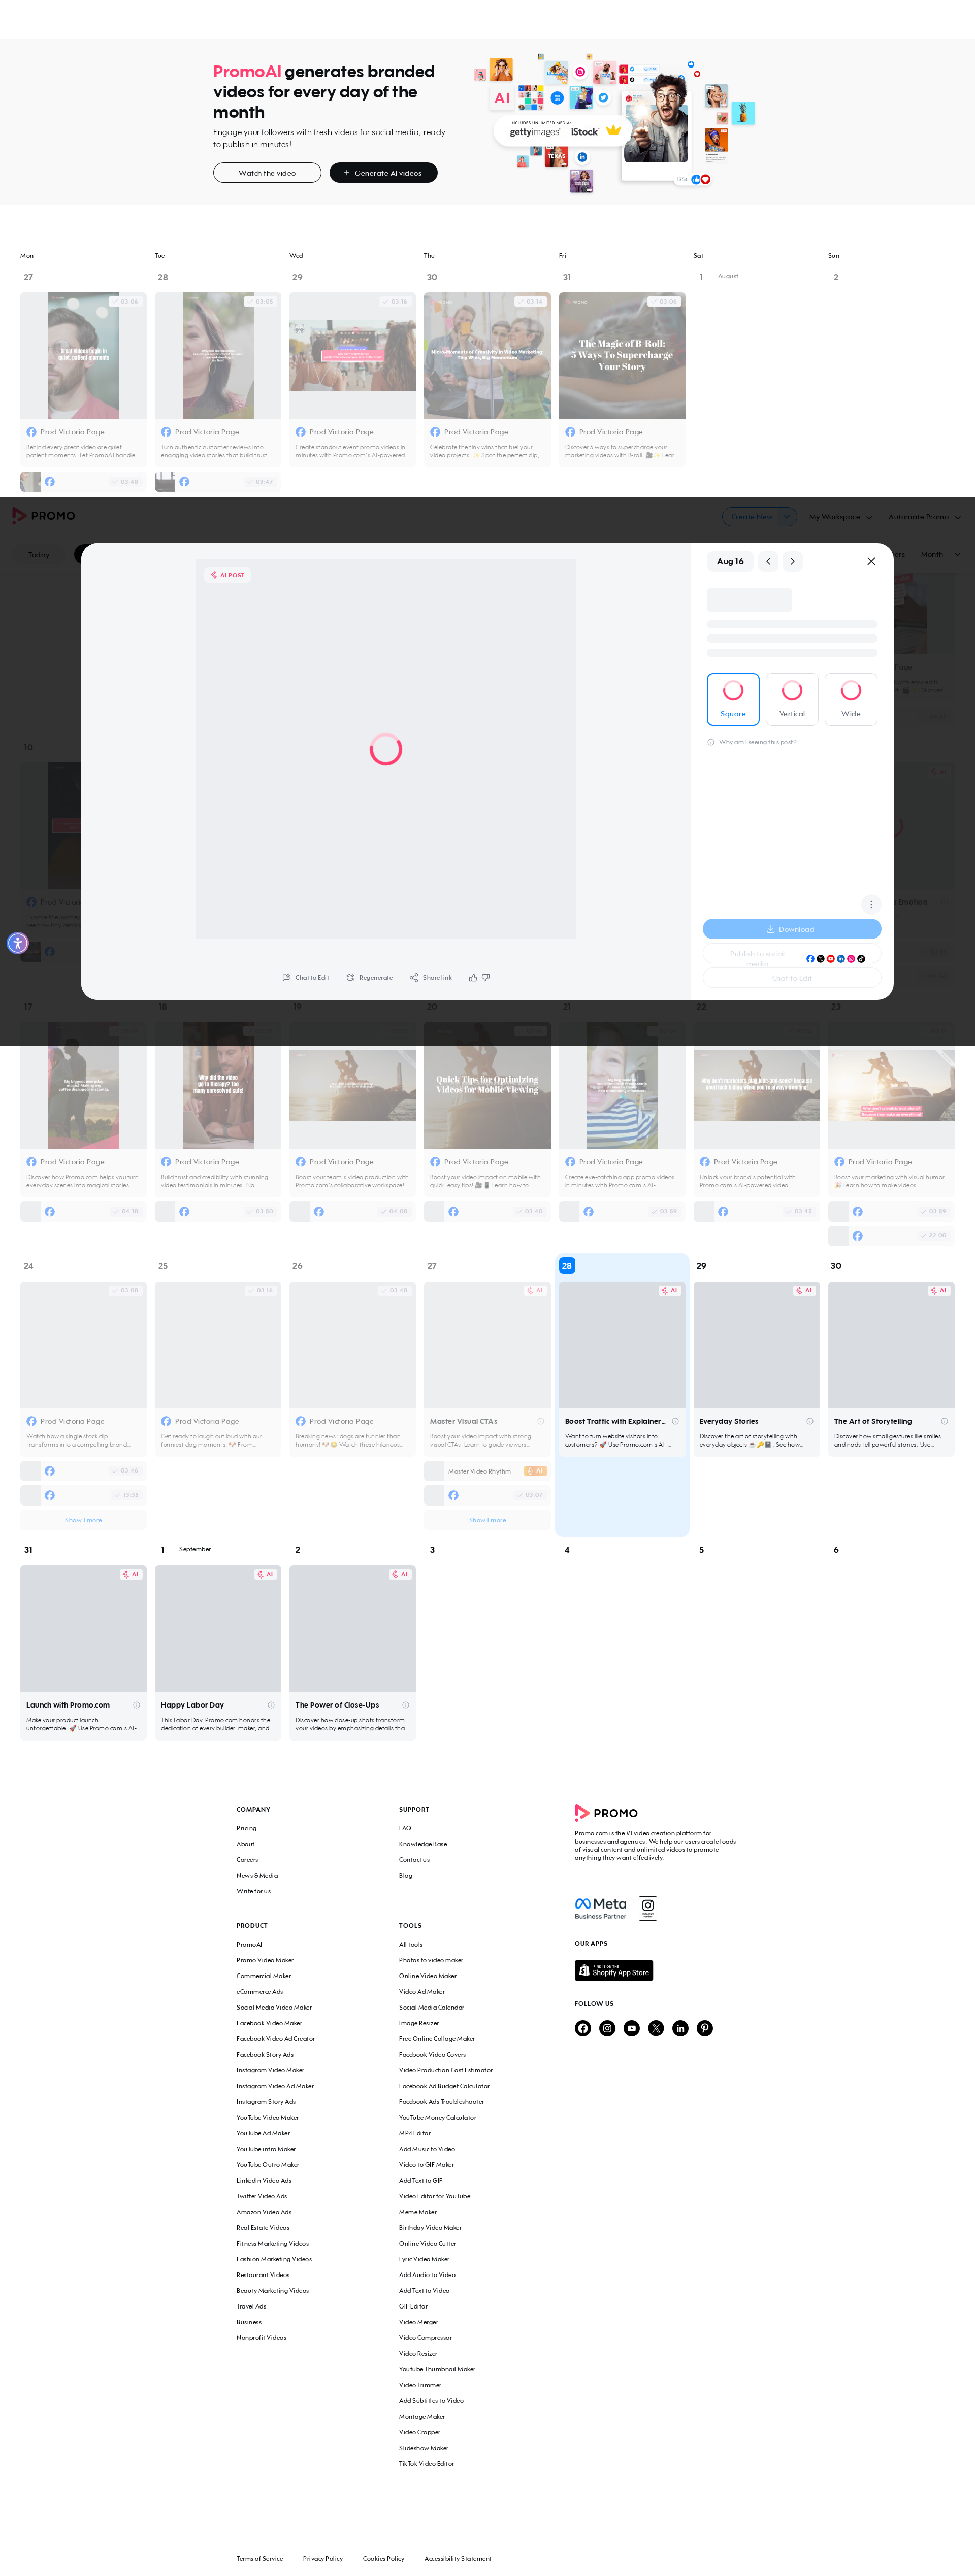Click the Instagram Partner badge
Image resolution: width=975 pixels, height=2576 pixels.
click(x=648, y=1908)
